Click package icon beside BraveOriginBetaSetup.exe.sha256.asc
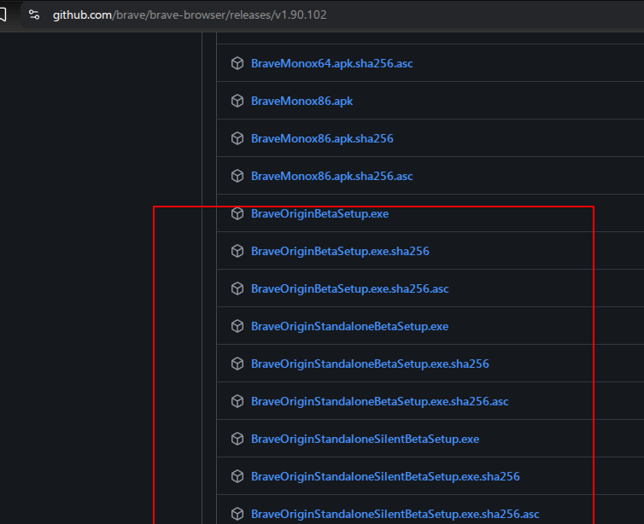 click(237, 288)
